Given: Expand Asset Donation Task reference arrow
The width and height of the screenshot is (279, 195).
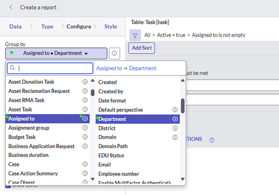Looking at the screenshot, I should 85,82.
